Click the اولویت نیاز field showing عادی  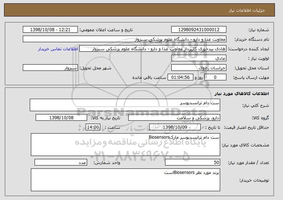[199, 58]
